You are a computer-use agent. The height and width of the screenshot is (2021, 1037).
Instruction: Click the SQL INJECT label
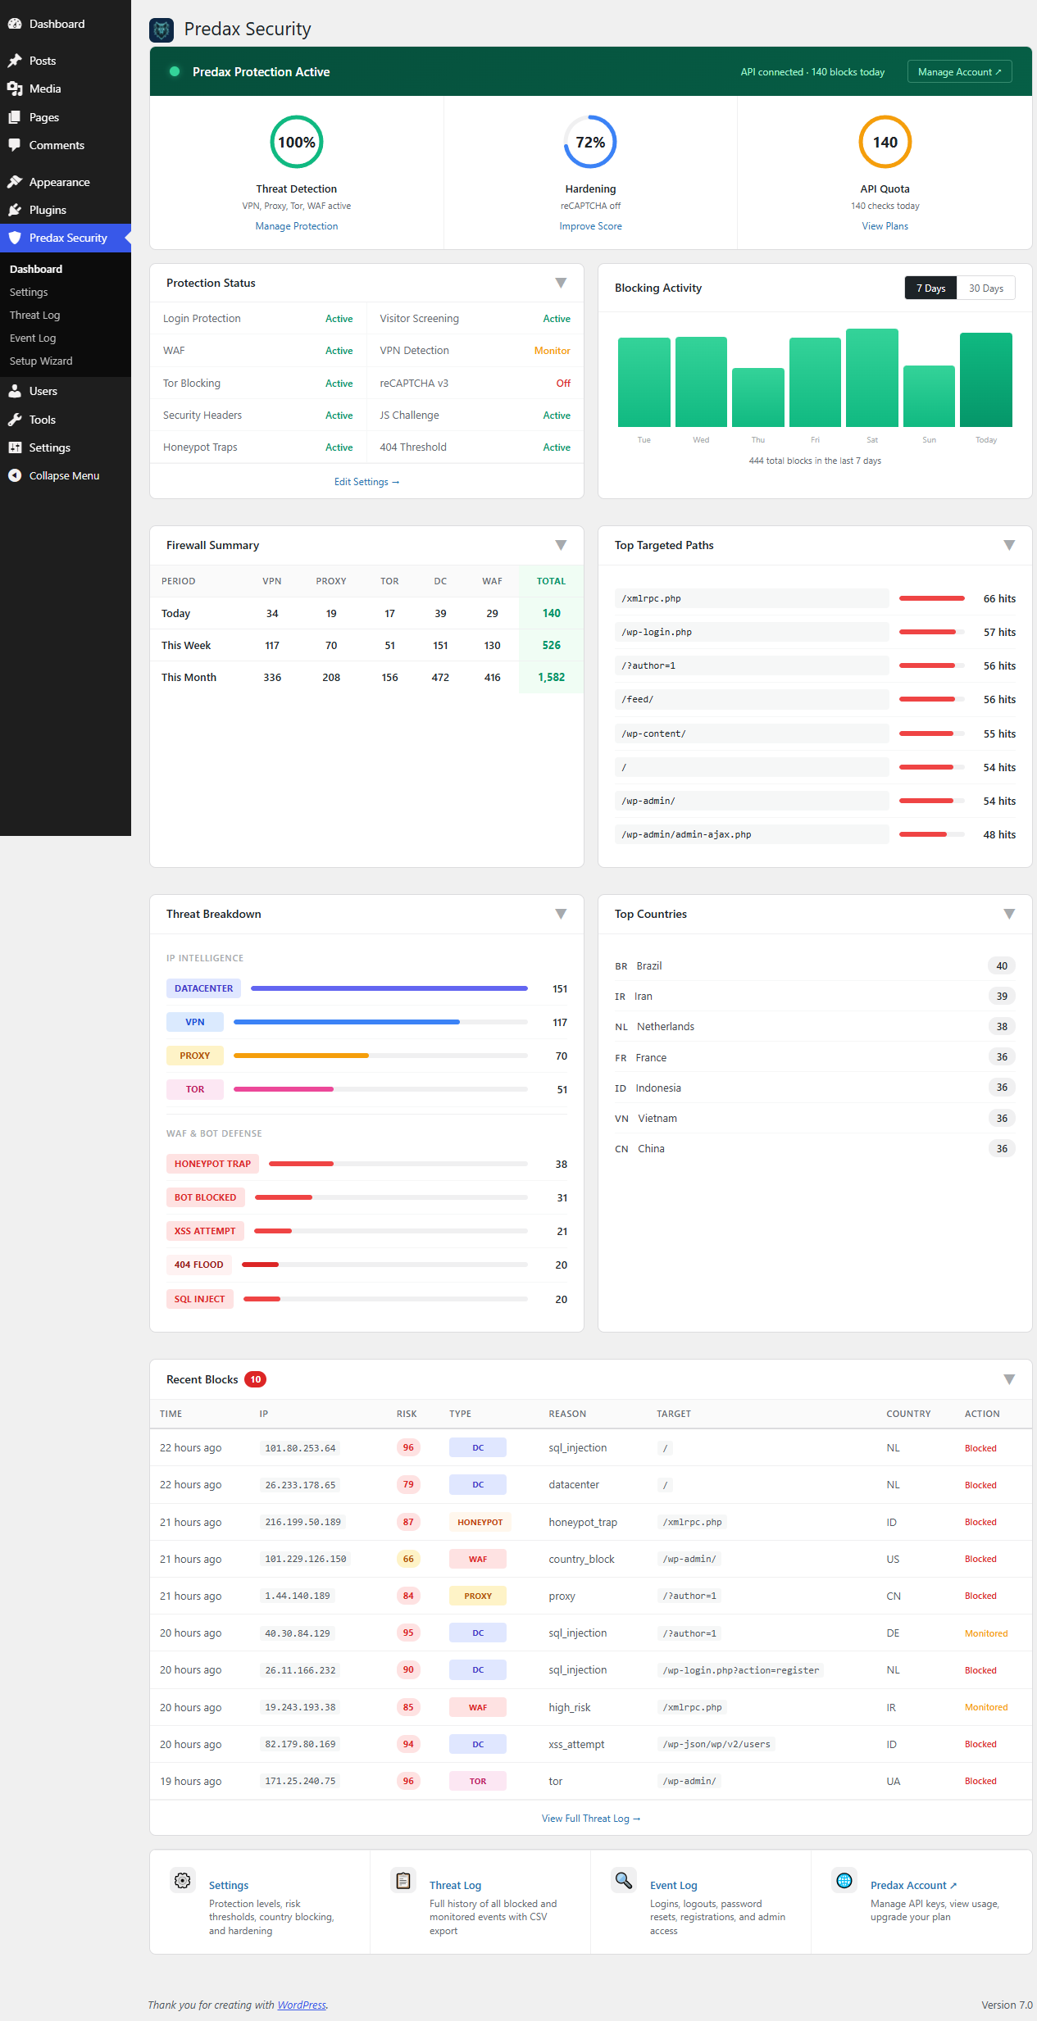pyautogui.click(x=199, y=1299)
